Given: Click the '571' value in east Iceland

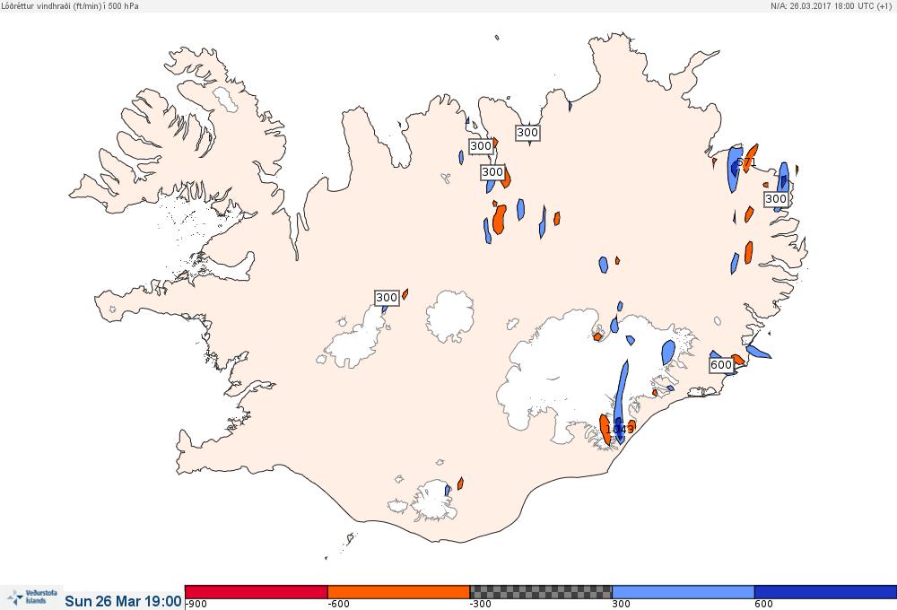Looking at the screenshot, I should click(x=746, y=162).
